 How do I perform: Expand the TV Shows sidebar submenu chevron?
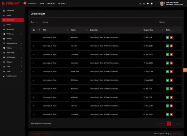(21, 34)
